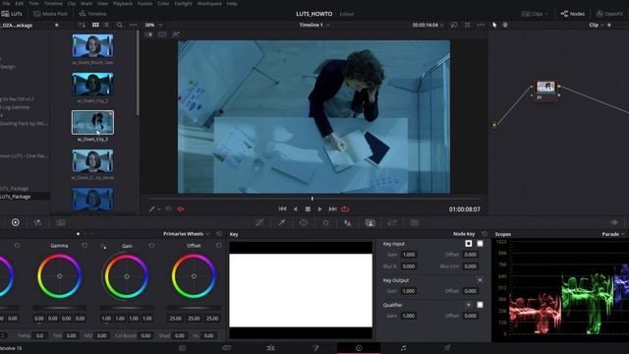Open the eyedropper tool options arrow
Image resolution: width=629 pixels, height=354 pixels.
point(159,209)
